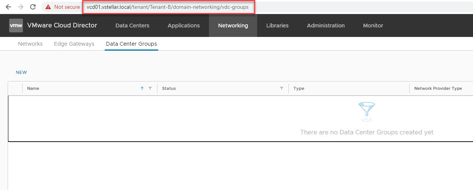Select the Data Center Groups tab
473x190 pixels.
[131, 44]
